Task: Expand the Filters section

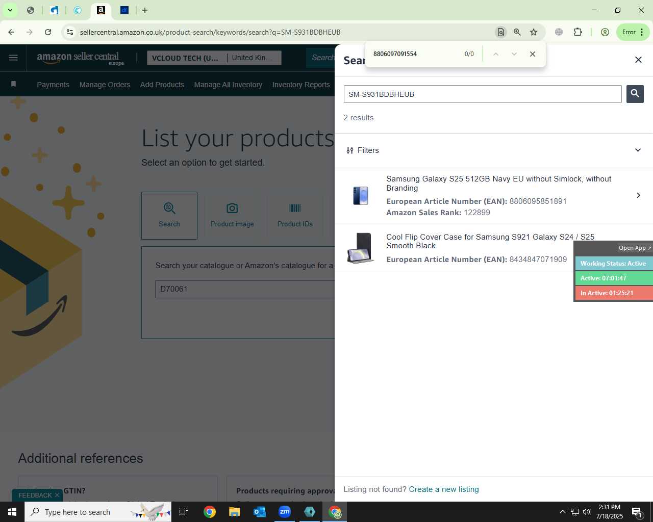Action: coord(494,150)
